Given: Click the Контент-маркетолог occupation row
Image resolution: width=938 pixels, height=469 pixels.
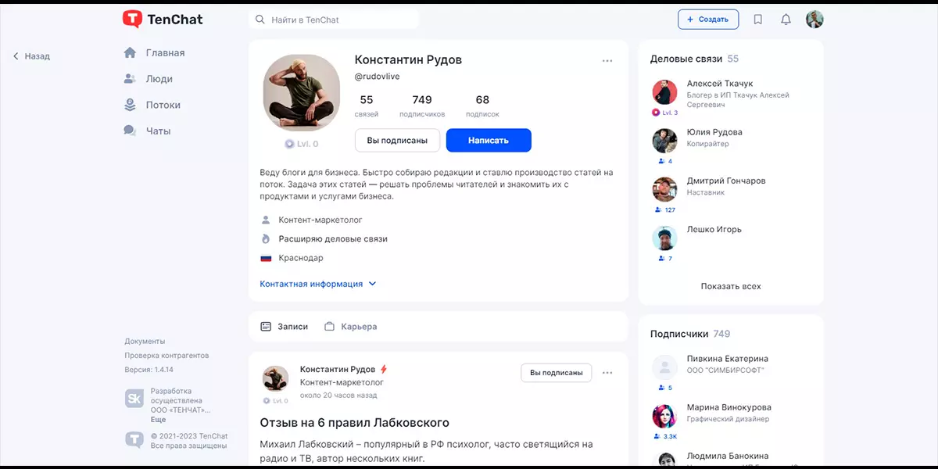Looking at the screenshot, I should 311,220.
